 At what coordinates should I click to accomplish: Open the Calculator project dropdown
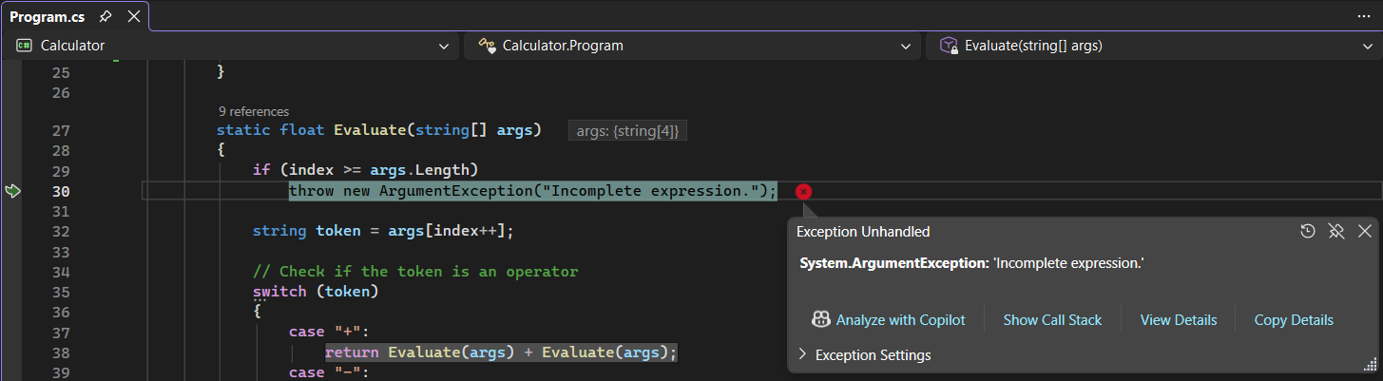(232, 46)
